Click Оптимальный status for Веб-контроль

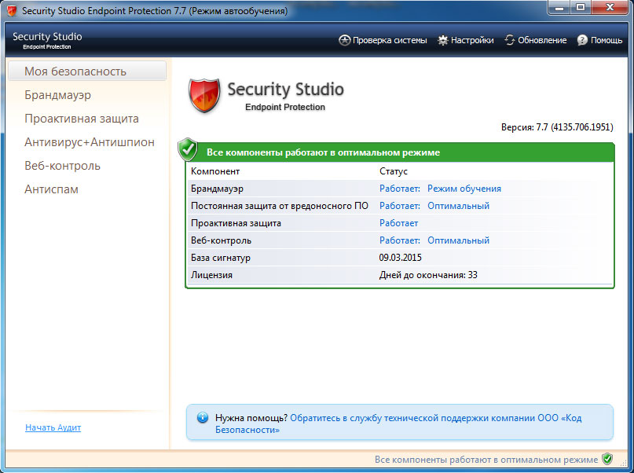tap(458, 240)
